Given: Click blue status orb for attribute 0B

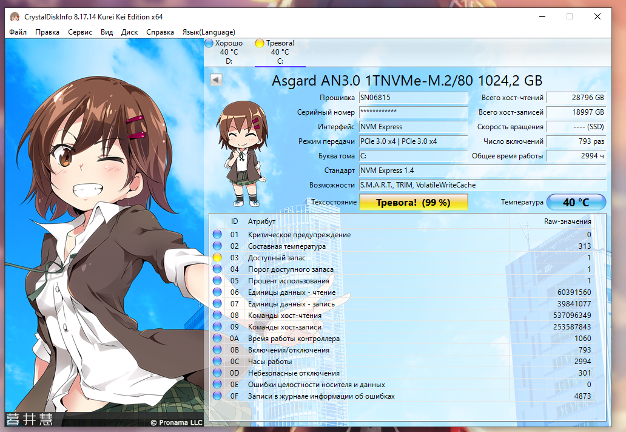Looking at the screenshot, I should (x=217, y=349).
